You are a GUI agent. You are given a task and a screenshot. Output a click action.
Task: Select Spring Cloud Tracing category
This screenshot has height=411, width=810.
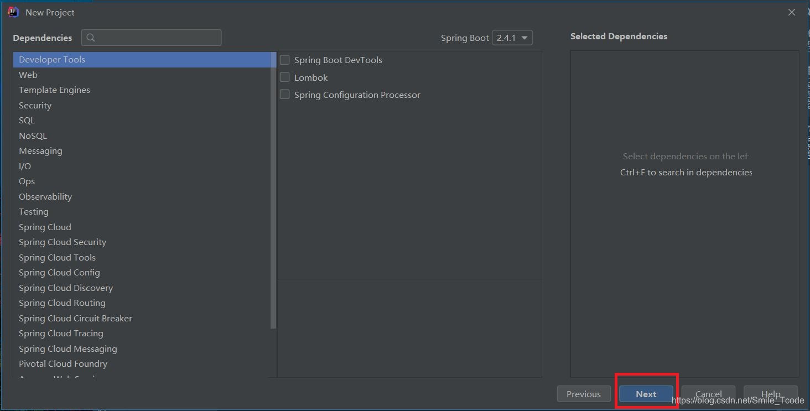(x=142, y=334)
